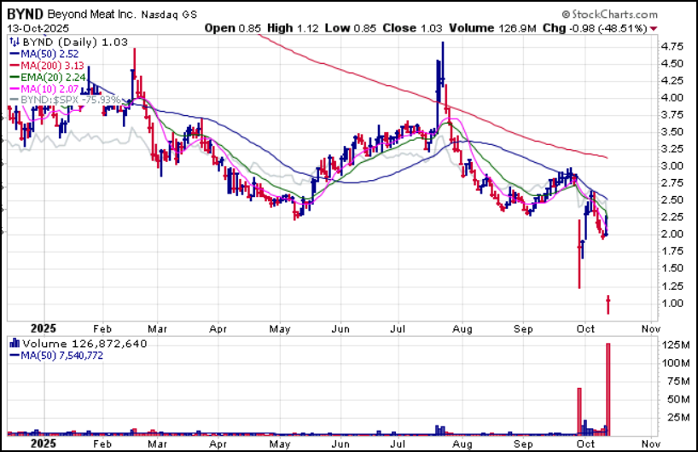698x452 pixels.
Task: Click the 3.00 price axis label
Action: (x=672, y=166)
